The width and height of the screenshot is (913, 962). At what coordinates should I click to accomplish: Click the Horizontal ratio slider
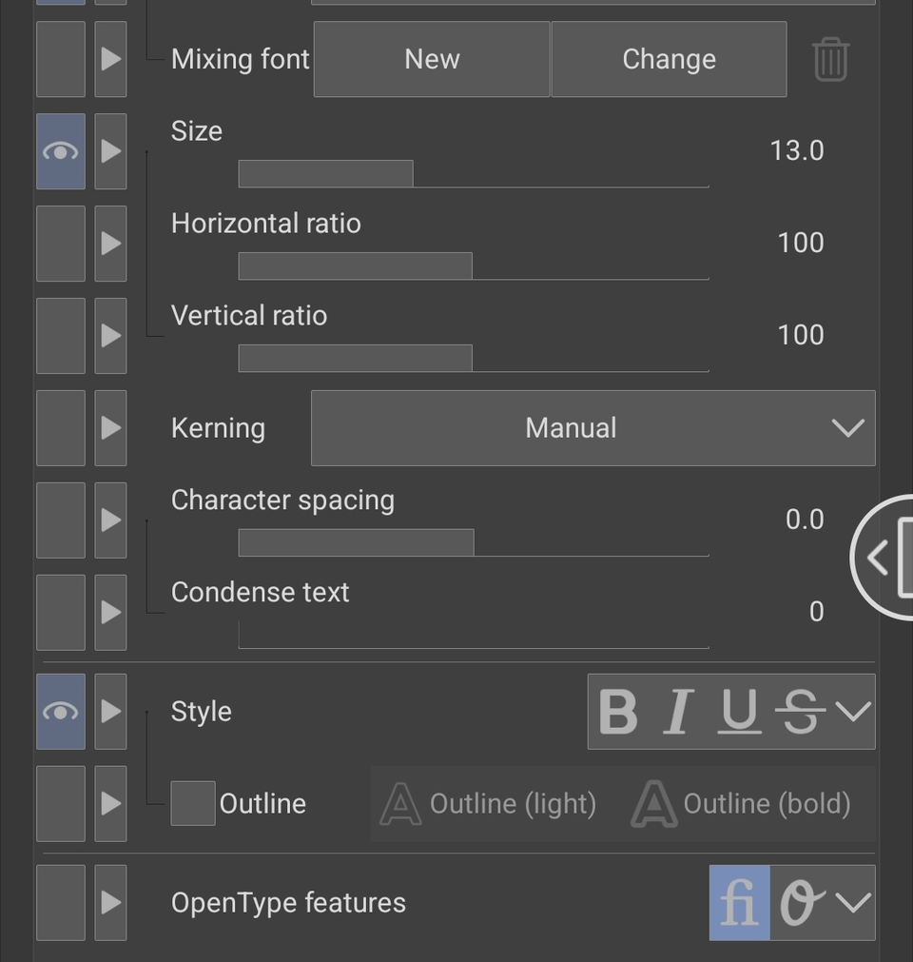(x=474, y=265)
